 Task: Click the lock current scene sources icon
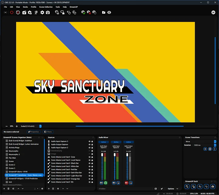[62, 12]
